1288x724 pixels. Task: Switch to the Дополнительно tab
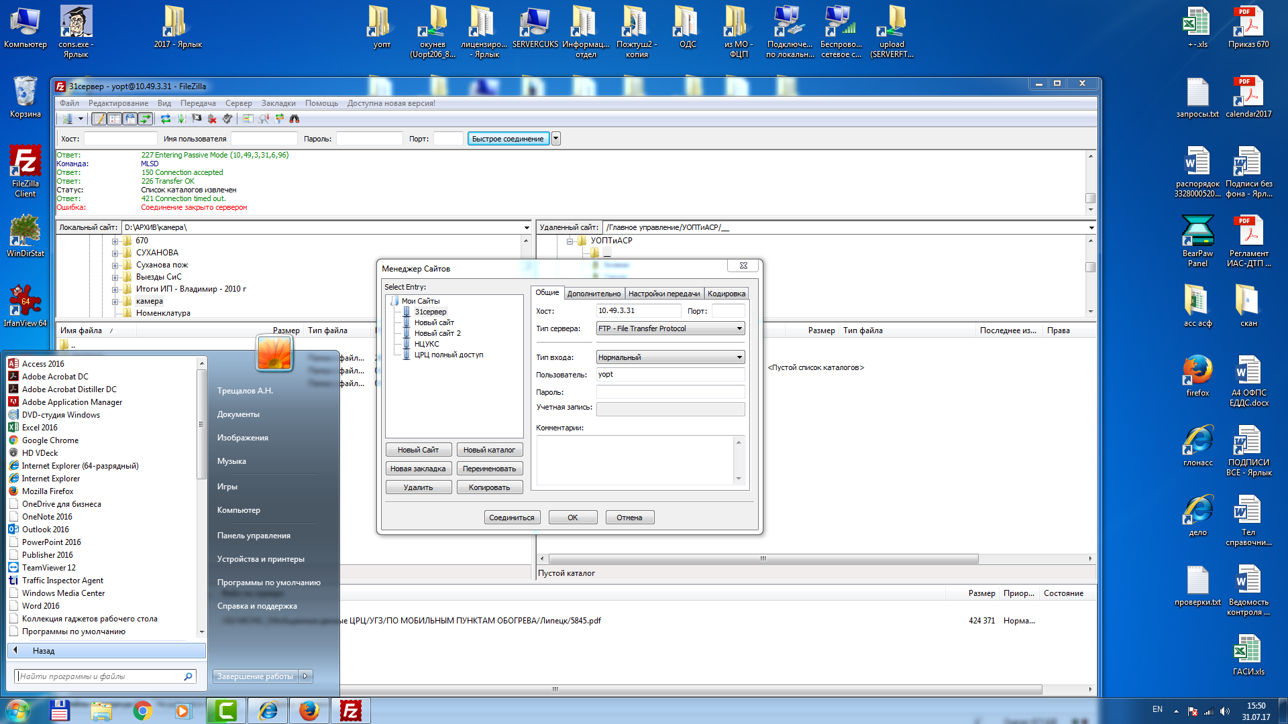pos(594,294)
